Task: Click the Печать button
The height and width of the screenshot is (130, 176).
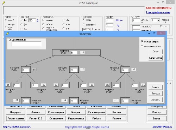Action: pos(155,87)
